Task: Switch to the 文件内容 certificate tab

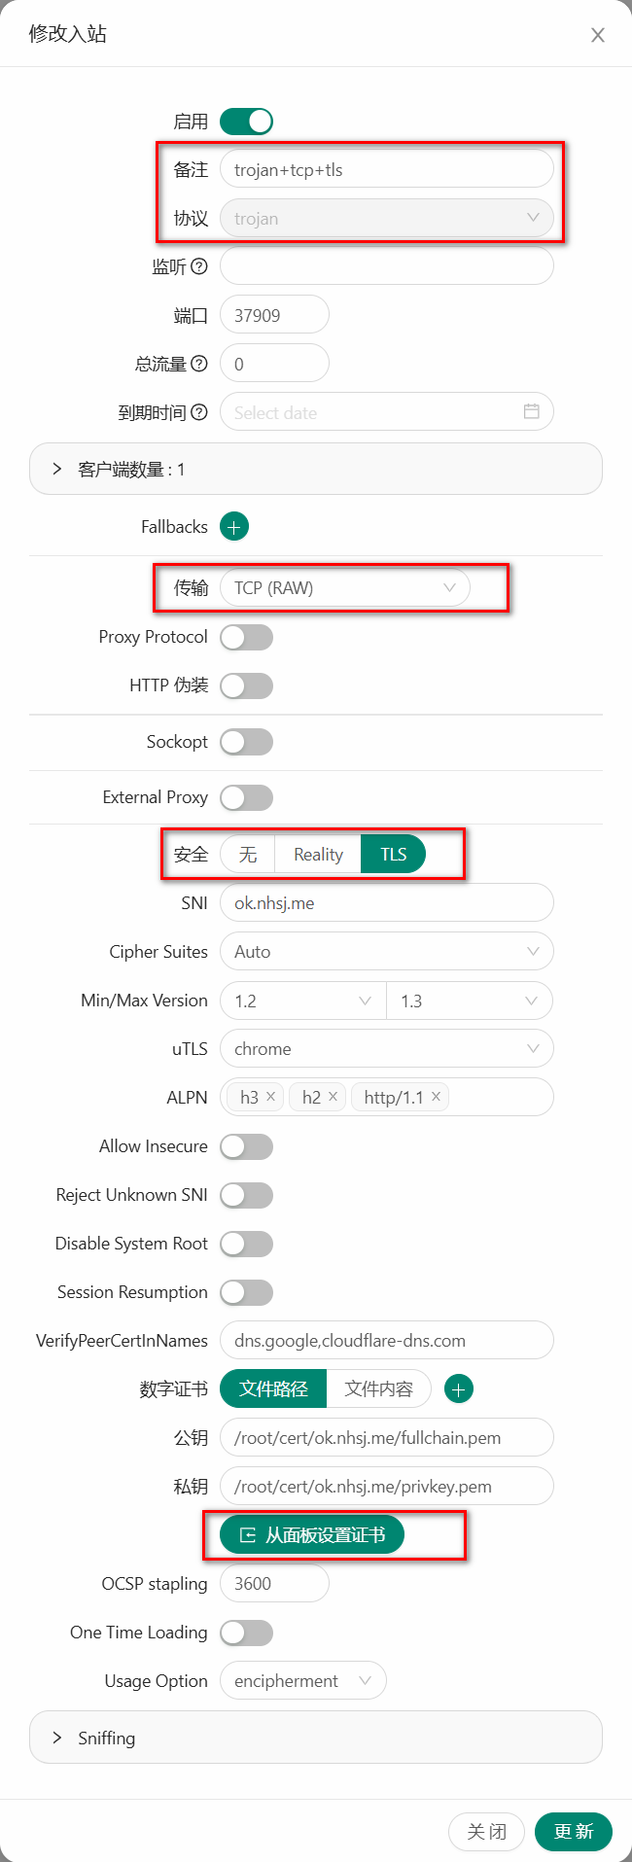Action: pyautogui.click(x=378, y=1389)
